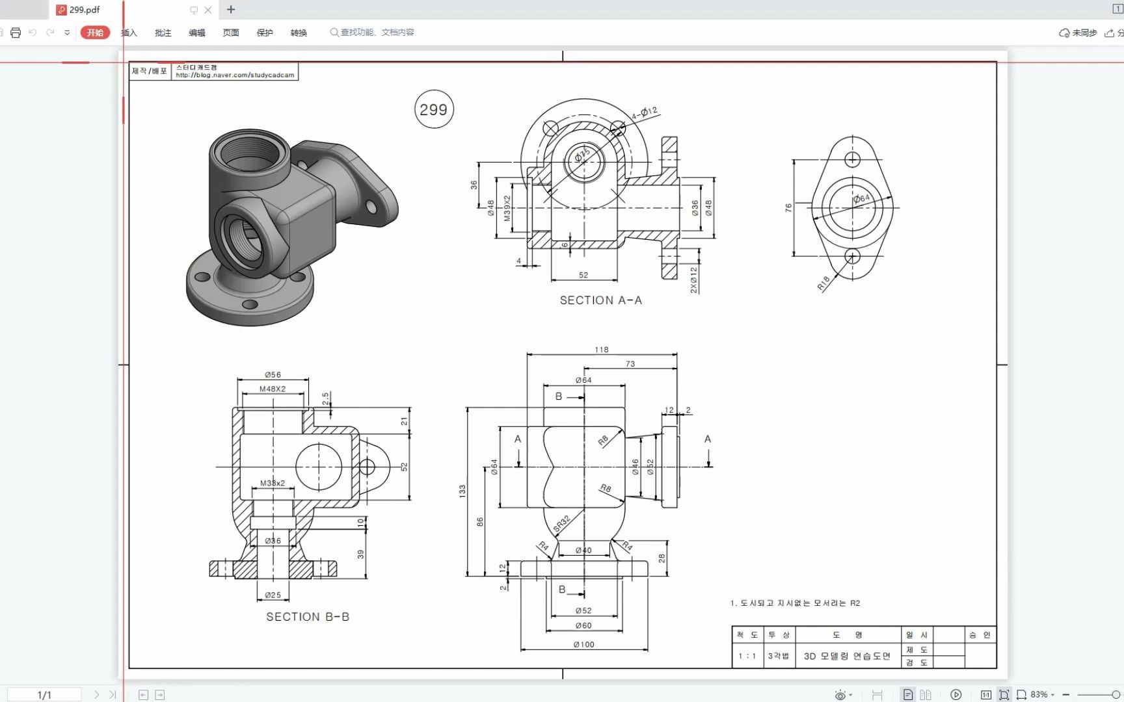Click the fit-width view icon
The height and width of the screenshot is (702, 1124).
(1022, 694)
